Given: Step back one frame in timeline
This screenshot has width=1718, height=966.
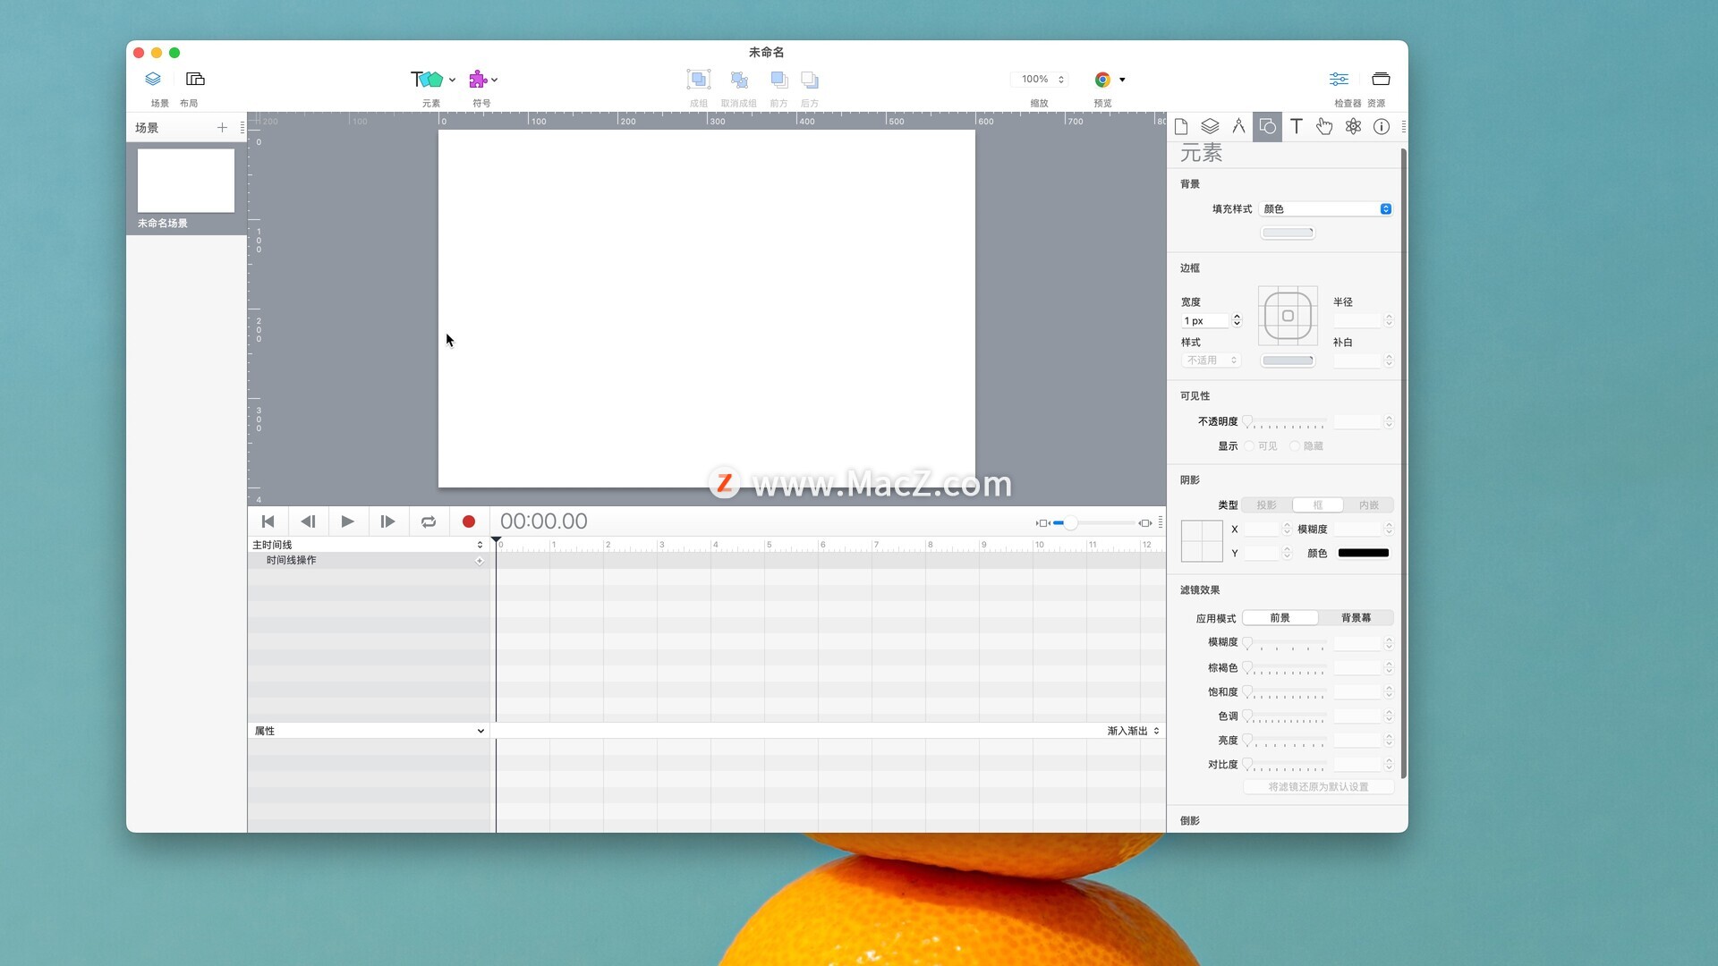Looking at the screenshot, I should pyautogui.click(x=308, y=521).
